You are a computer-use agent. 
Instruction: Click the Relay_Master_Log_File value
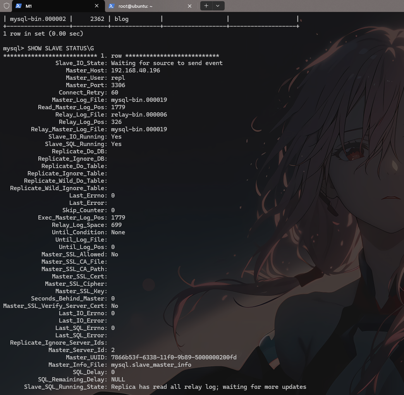(139, 129)
